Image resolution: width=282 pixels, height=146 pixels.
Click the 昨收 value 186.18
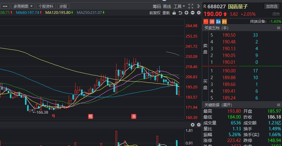pos(274,117)
